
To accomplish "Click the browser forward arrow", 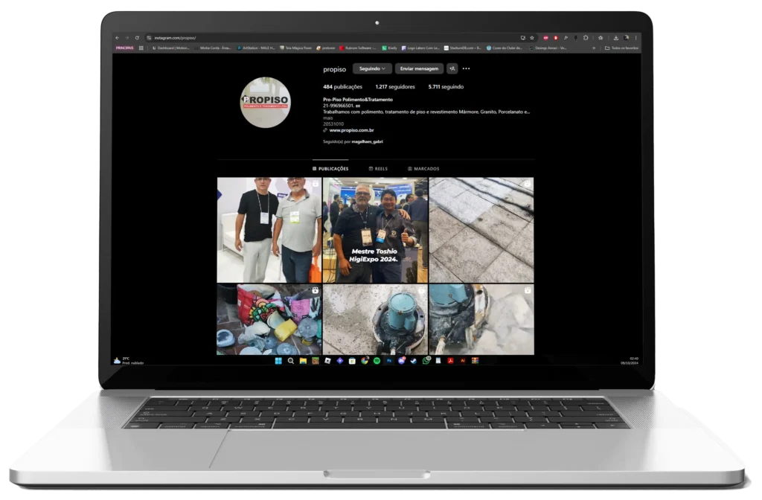I will click(x=127, y=38).
